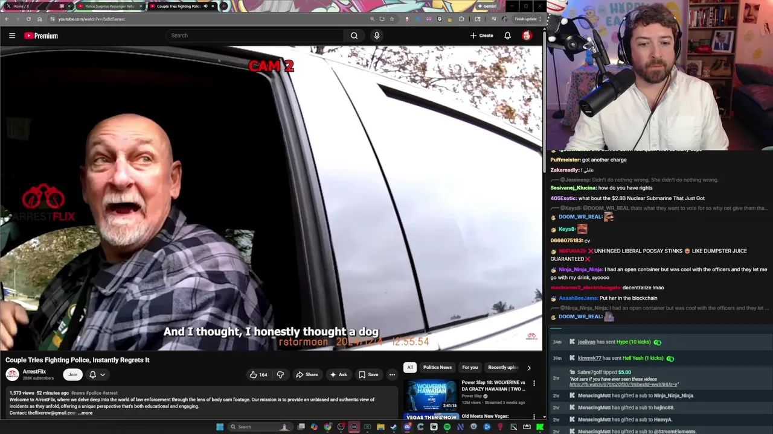
Task: Open options menu for Old Meets New Vegas
Action: 534,417
